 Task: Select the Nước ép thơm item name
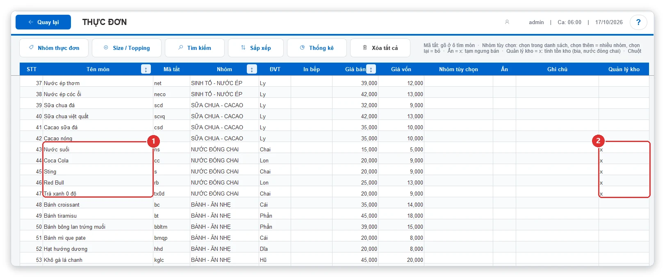(x=62, y=83)
